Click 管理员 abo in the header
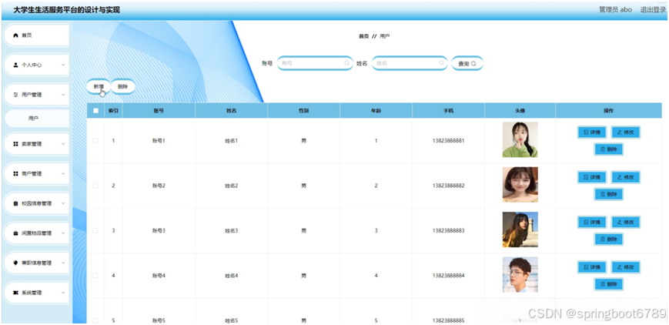 [615, 10]
